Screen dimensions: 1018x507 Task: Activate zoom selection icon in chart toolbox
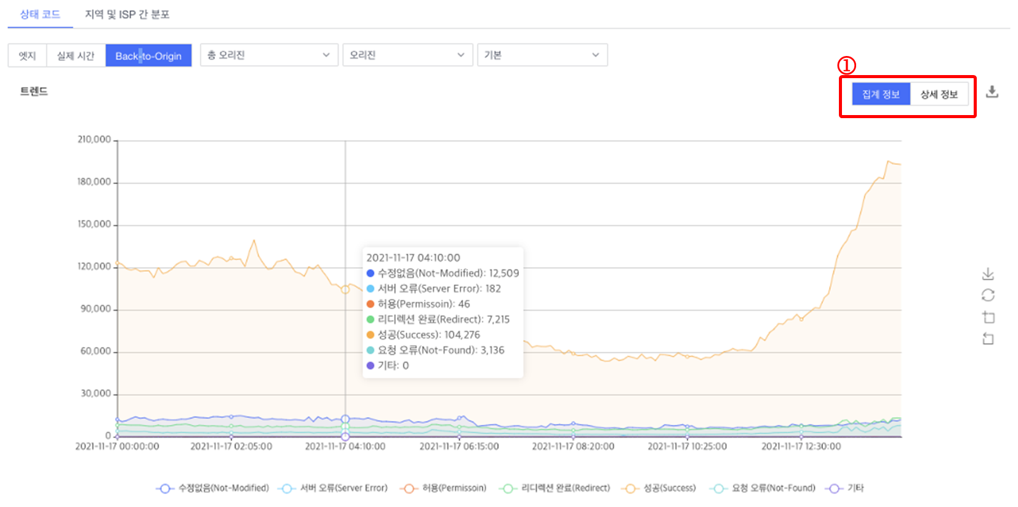tap(988, 317)
